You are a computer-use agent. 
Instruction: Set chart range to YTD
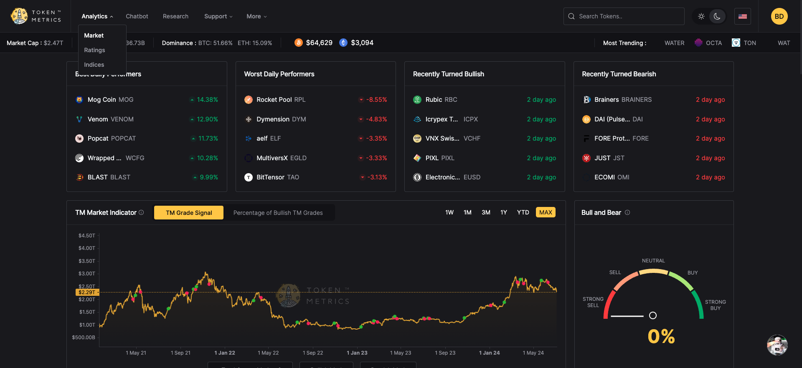523,212
